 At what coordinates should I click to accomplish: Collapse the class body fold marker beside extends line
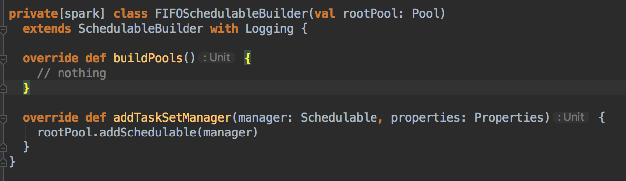tap(3, 31)
